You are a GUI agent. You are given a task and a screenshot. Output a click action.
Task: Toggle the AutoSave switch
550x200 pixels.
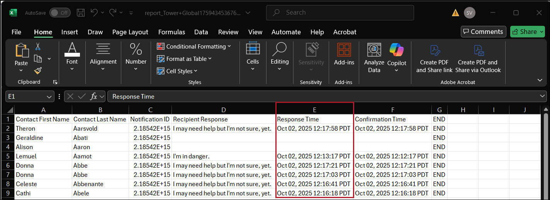[59, 13]
